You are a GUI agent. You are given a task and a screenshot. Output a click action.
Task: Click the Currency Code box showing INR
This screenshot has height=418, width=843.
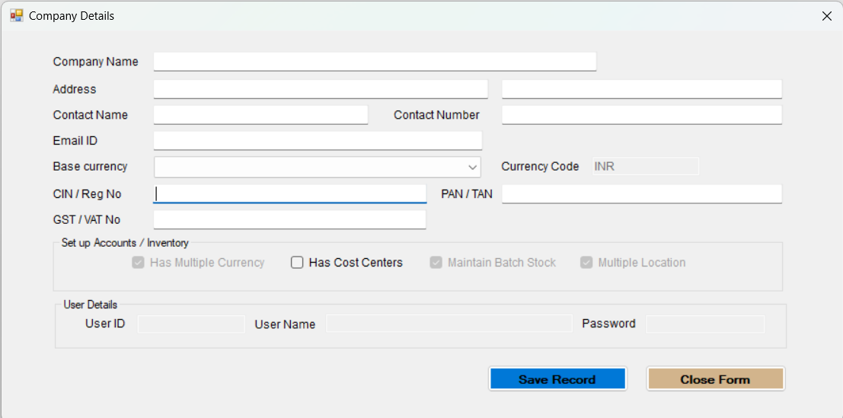pos(645,167)
